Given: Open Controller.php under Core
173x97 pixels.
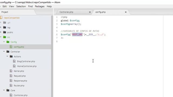Looking at the screenshot, I should click(x=21, y=95).
